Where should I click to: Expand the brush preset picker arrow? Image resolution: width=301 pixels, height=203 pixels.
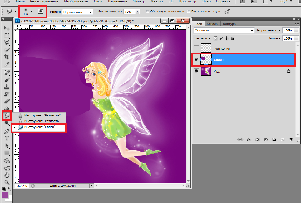[x=32, y=12]
